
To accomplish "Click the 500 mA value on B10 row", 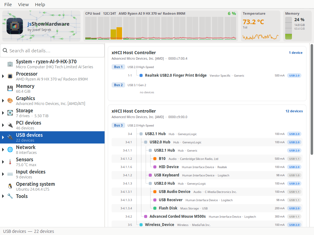I will (x=280, y=159).
